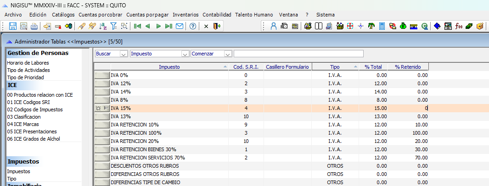Click the search text input field
The image size is (489, 186).
[x=298, y=54]
